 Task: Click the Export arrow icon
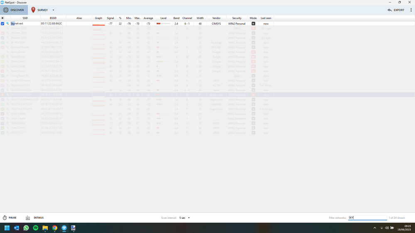click(390, 10)
